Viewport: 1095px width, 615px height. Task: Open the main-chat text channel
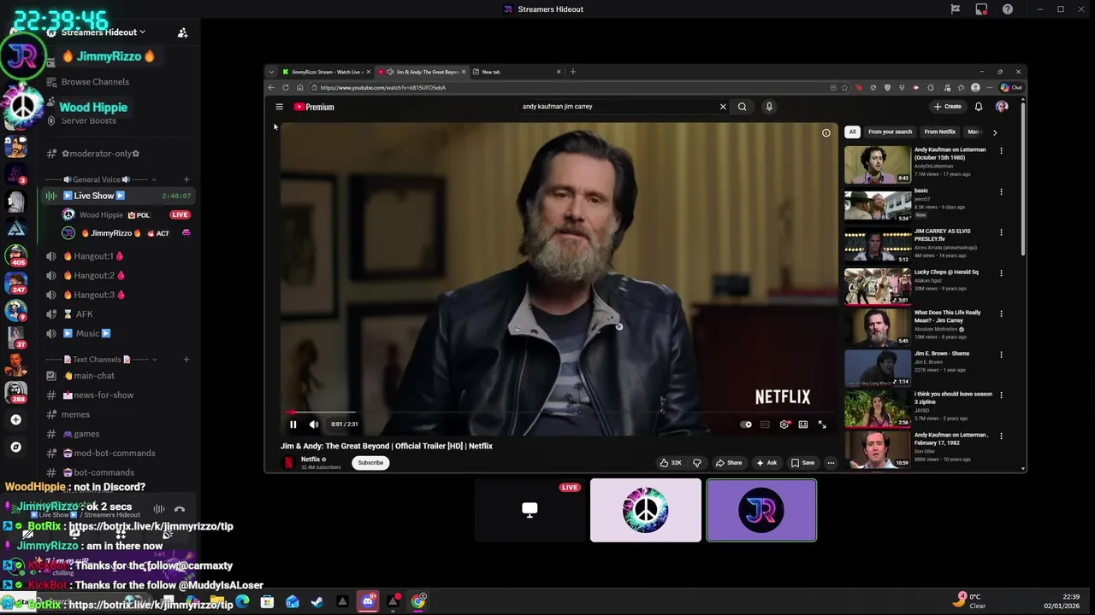93,376
